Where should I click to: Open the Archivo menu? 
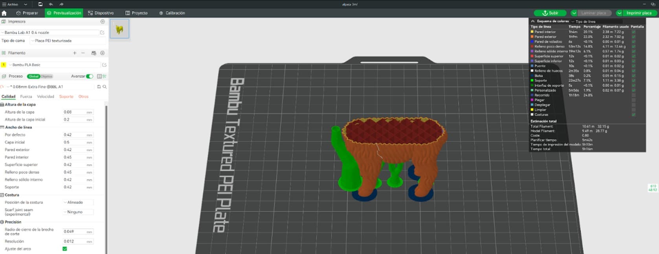(x=11, y=4)
